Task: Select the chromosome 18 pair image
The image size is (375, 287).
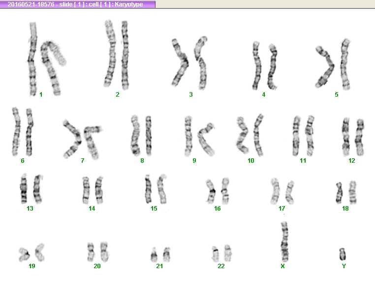Action: [x=346, y=192]
